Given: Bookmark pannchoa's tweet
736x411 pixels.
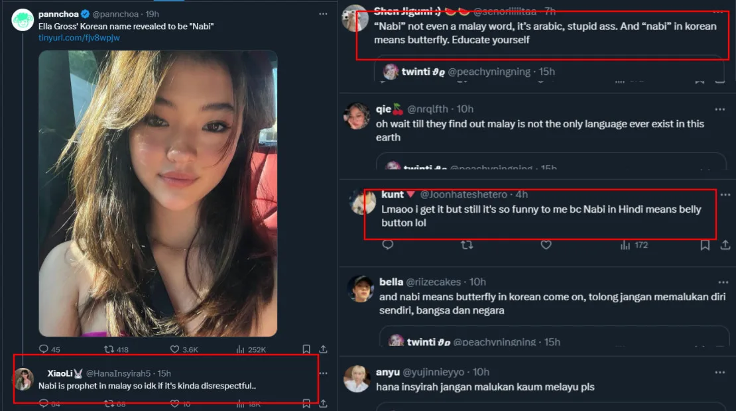Looking at the screenshot, I should (x=306, y=349).
